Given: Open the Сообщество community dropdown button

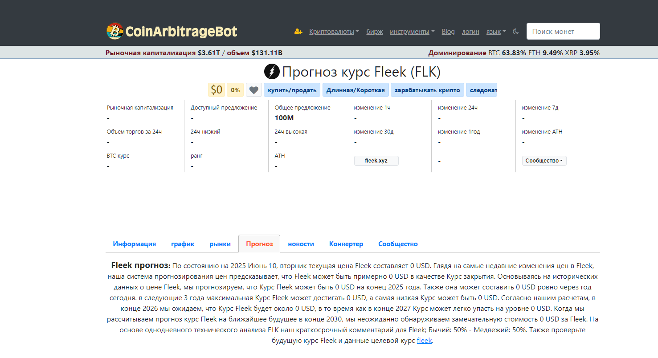Looking at the screenshot, I should pyautogui.click(x=544, y=161).
